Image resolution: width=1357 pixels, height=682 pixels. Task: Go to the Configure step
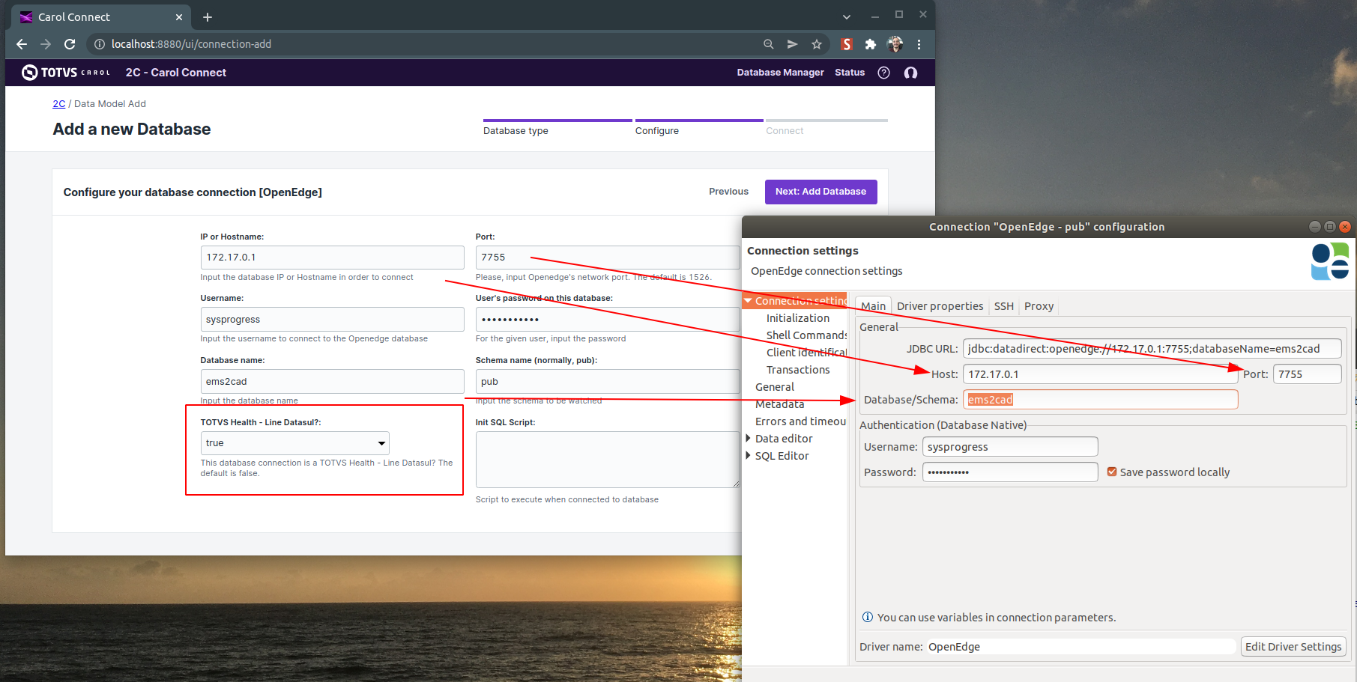point(657,131)
